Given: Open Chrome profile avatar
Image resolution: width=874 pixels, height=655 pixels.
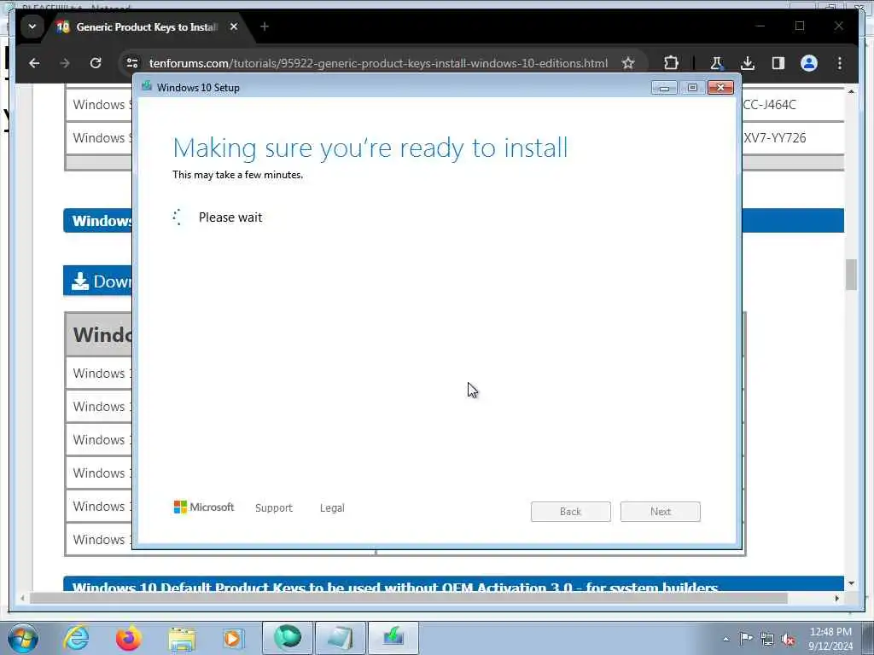Looking at the screenshot, I should click(x=809, y=63).
